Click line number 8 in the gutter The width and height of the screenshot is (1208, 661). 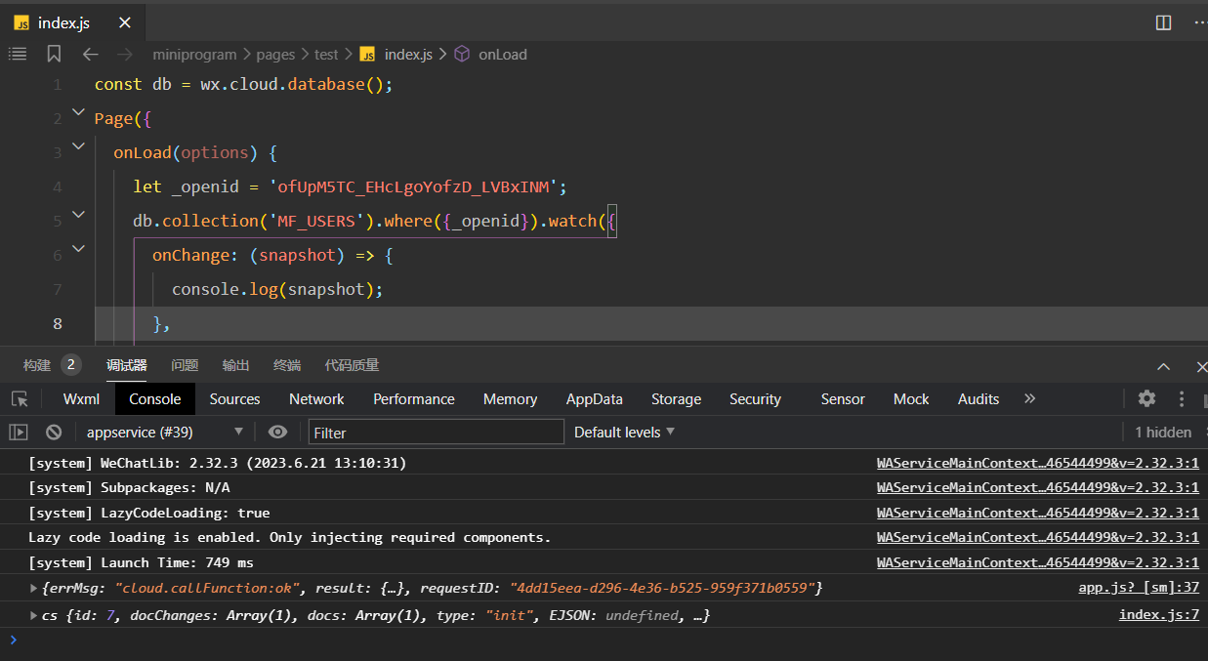[58, 324]
